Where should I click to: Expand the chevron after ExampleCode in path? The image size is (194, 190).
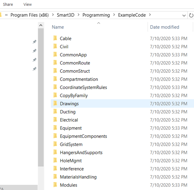pyautogui.click(x=150, y=15)
